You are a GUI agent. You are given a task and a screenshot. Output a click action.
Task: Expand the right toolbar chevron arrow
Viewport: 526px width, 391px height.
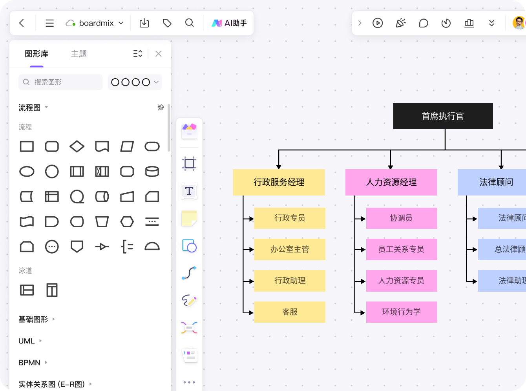pos(360,23)
